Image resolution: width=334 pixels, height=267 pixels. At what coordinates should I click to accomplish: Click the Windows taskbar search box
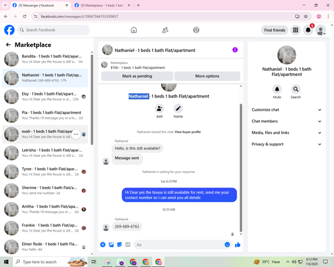click(50, 262)
